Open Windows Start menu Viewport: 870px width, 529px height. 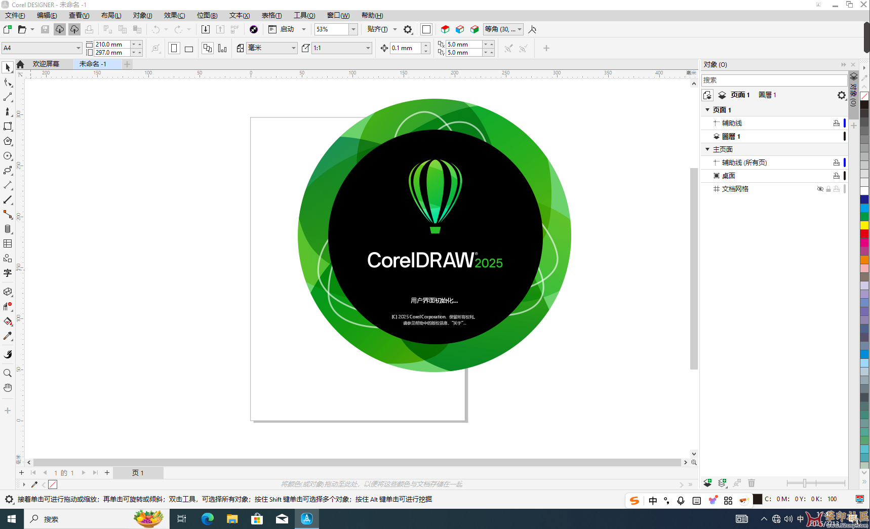12,519
